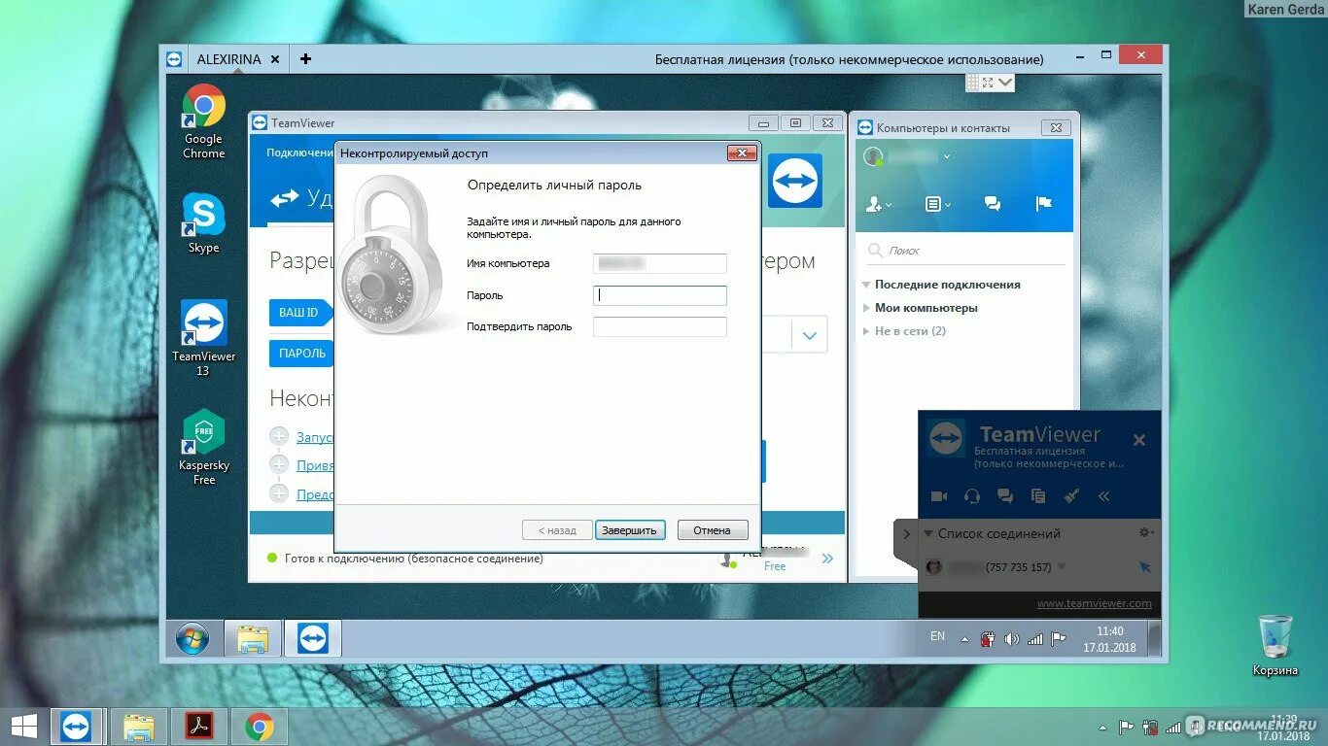This screenshot has width=1328, height=746.
Task: Open a new session tab with plus
Action: [x=305, y=59]
